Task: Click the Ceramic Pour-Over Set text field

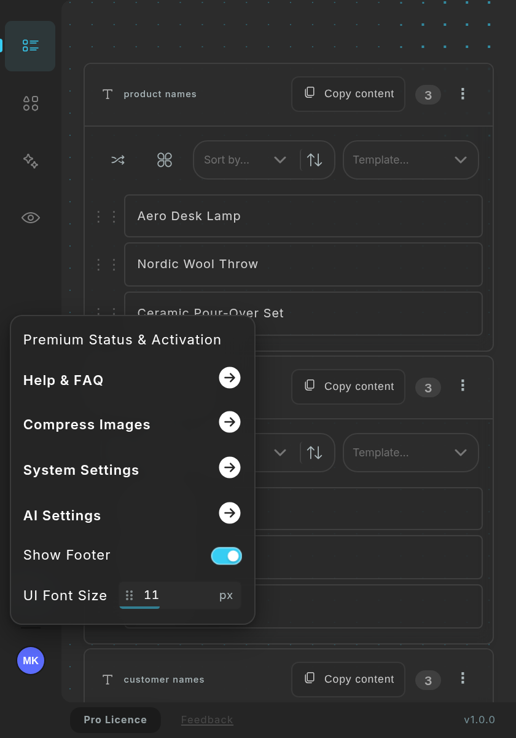Action: 303,314
